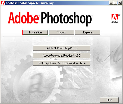This screenshot has width=123, height=104.
Task: Select the Installation tab
Action: [x=35, y=32]
